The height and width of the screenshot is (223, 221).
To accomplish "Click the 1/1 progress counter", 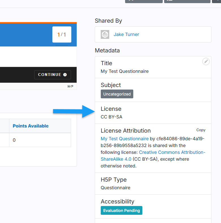I will pyautogui.click(x=62, y=34).
